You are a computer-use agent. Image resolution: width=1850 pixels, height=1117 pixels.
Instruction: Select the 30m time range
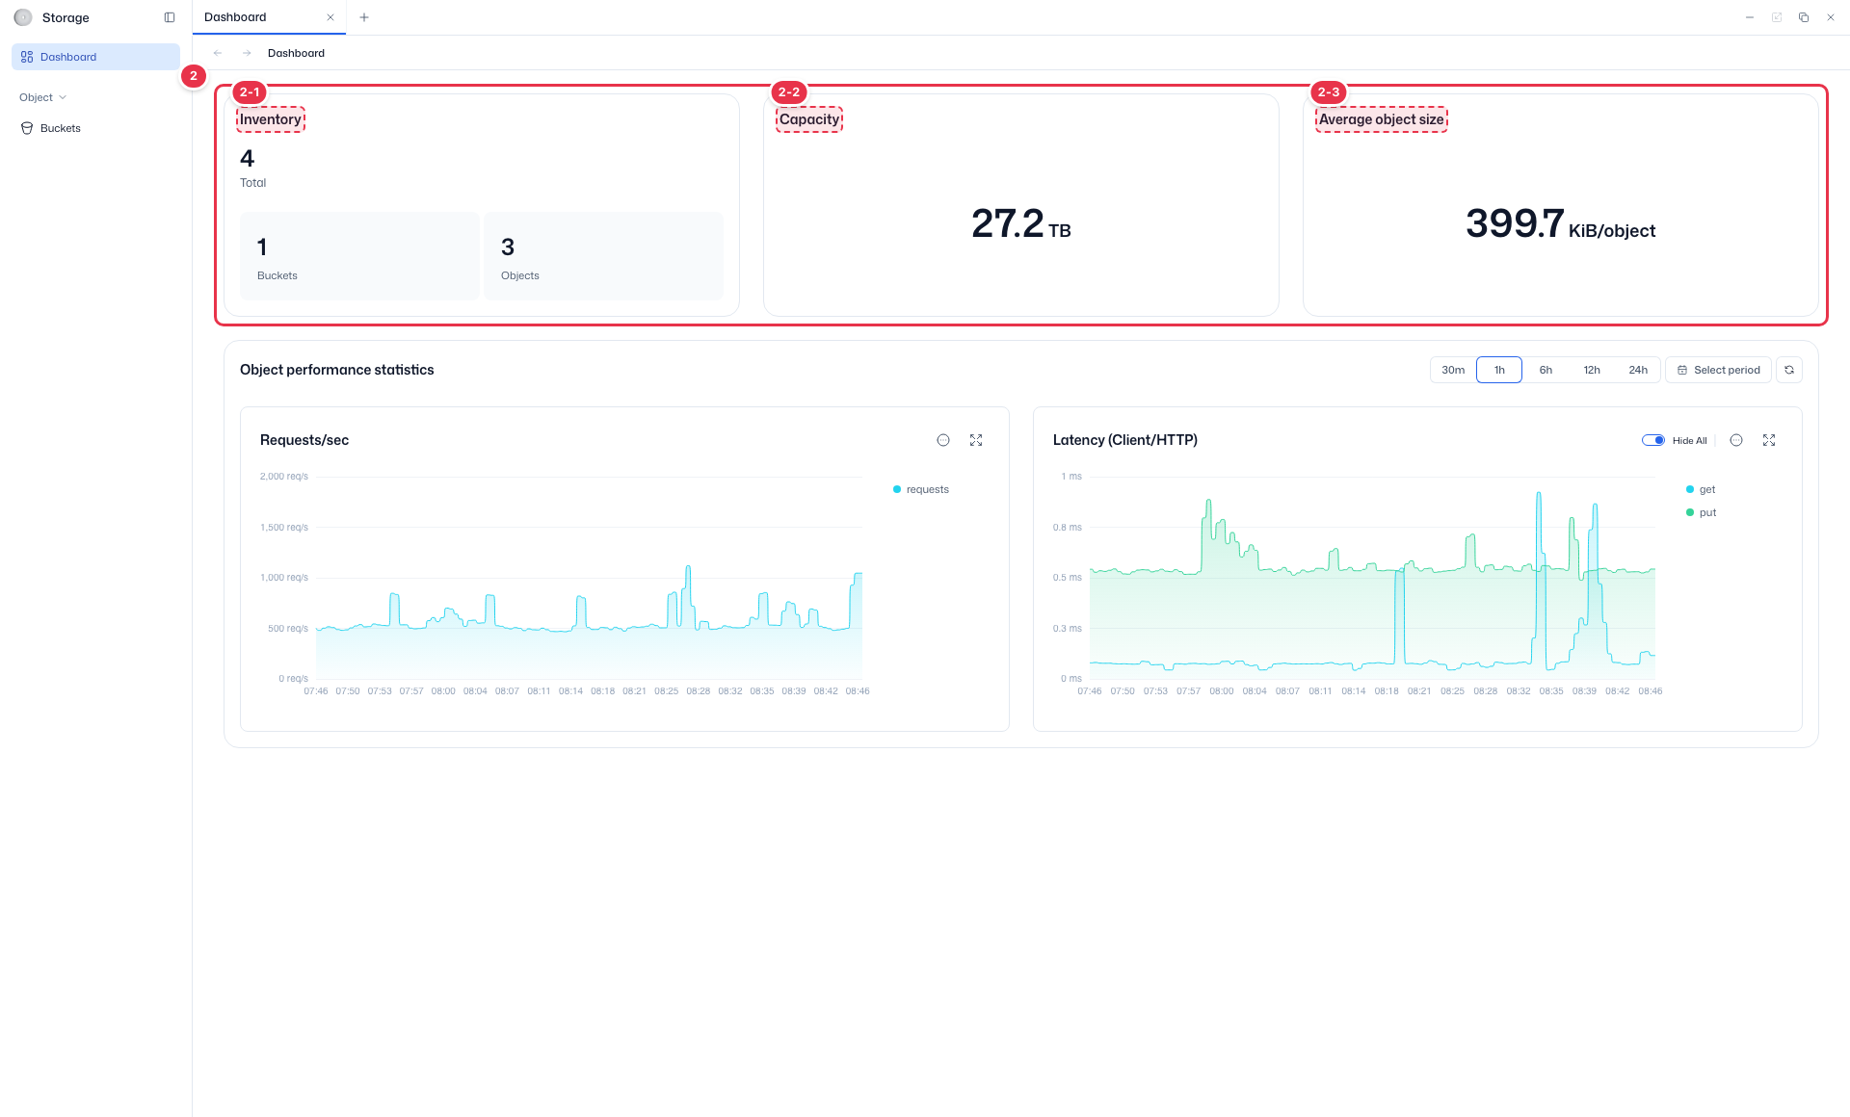click(1453, 370)
